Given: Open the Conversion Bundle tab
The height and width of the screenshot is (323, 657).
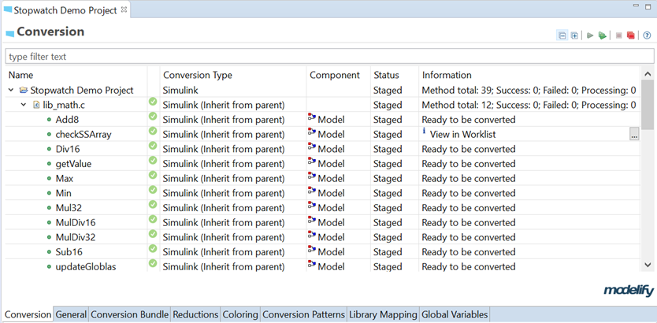Looking at the screenshot, I should click(x=129, y=314).
